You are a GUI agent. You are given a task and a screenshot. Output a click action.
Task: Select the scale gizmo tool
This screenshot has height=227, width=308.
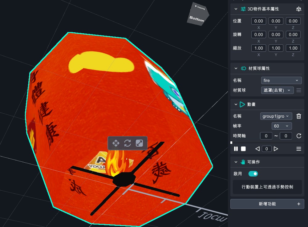click(139, 143)
